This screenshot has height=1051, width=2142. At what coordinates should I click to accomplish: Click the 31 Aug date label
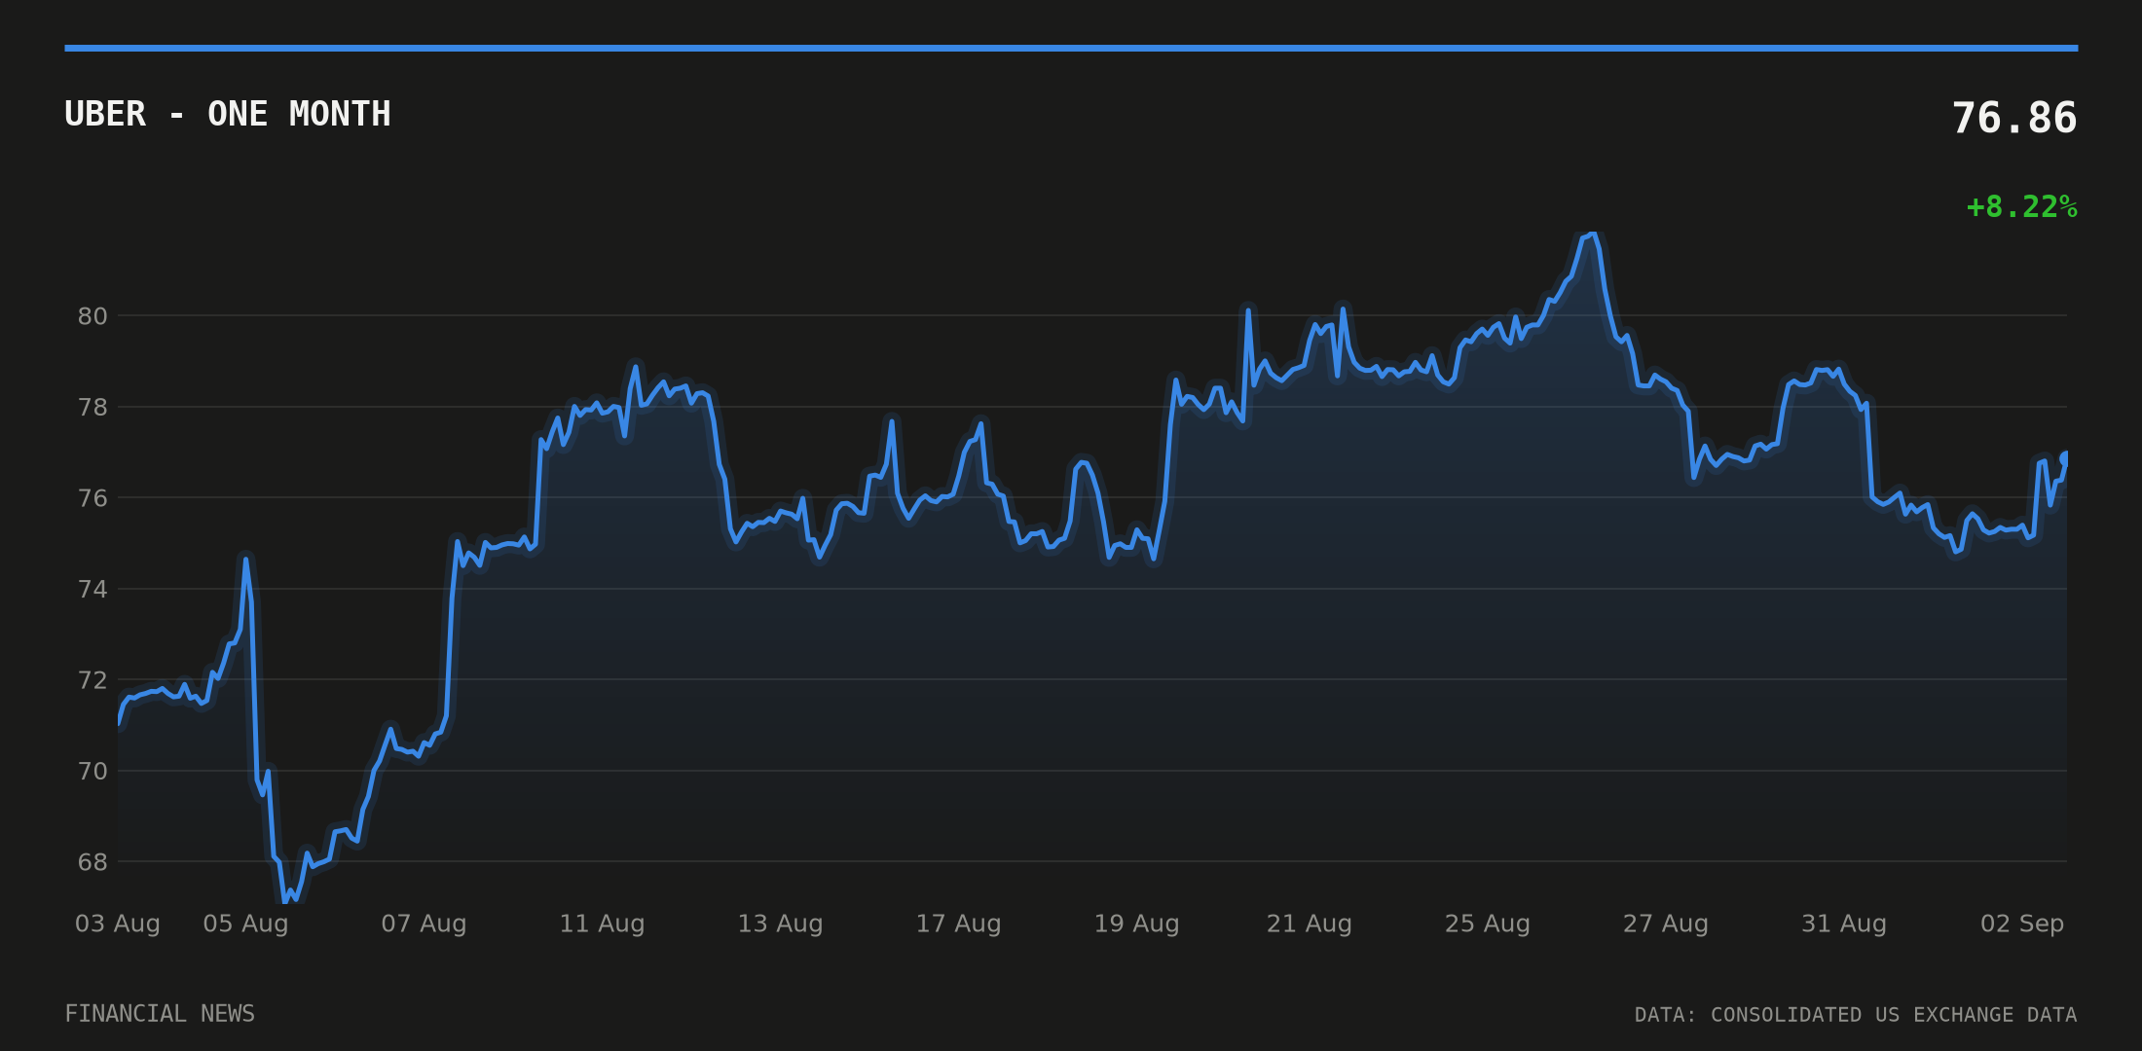click(x=1843, y=924)
